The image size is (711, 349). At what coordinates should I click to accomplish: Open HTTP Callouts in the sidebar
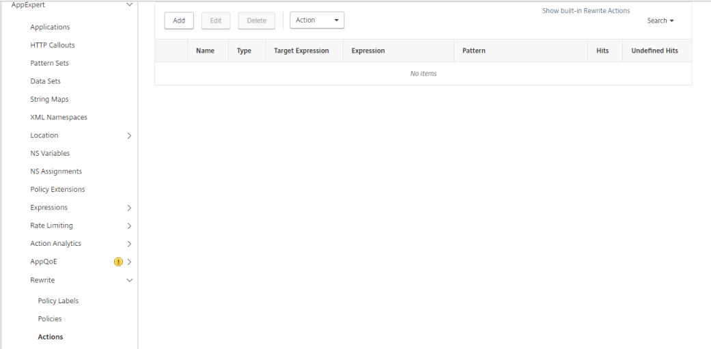point(53,45)
